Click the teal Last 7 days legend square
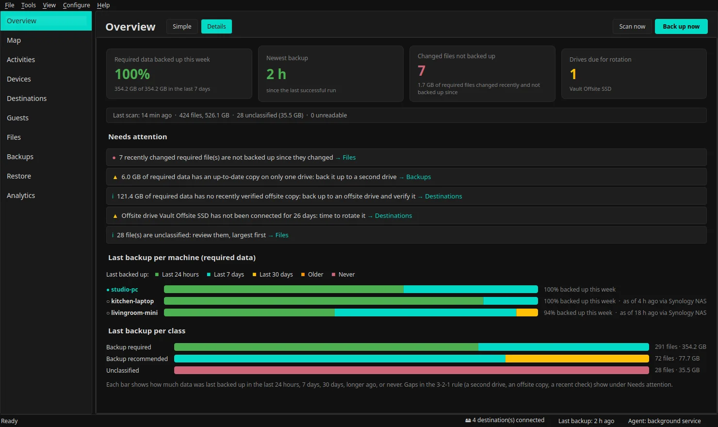This screenshot has height=427, width=718. [209, 275]
